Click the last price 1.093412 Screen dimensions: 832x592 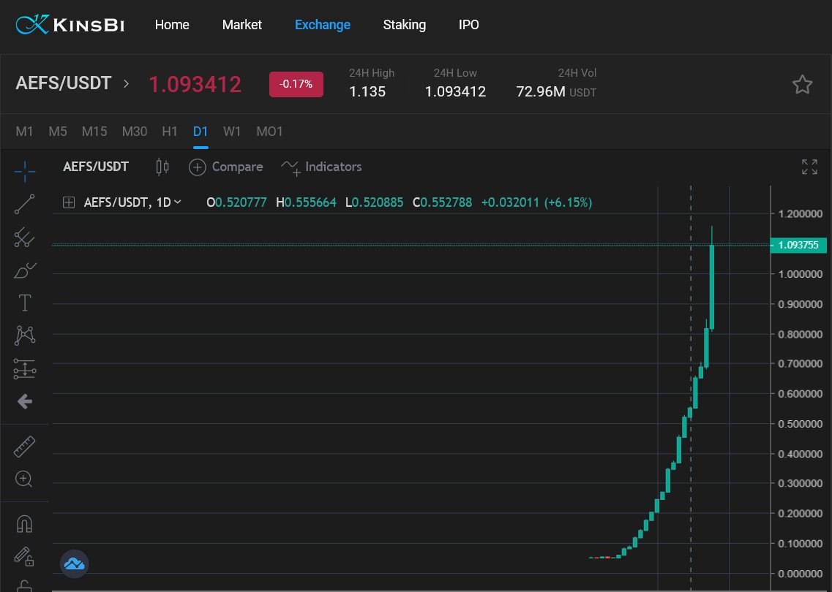click(x=195, y=84)
